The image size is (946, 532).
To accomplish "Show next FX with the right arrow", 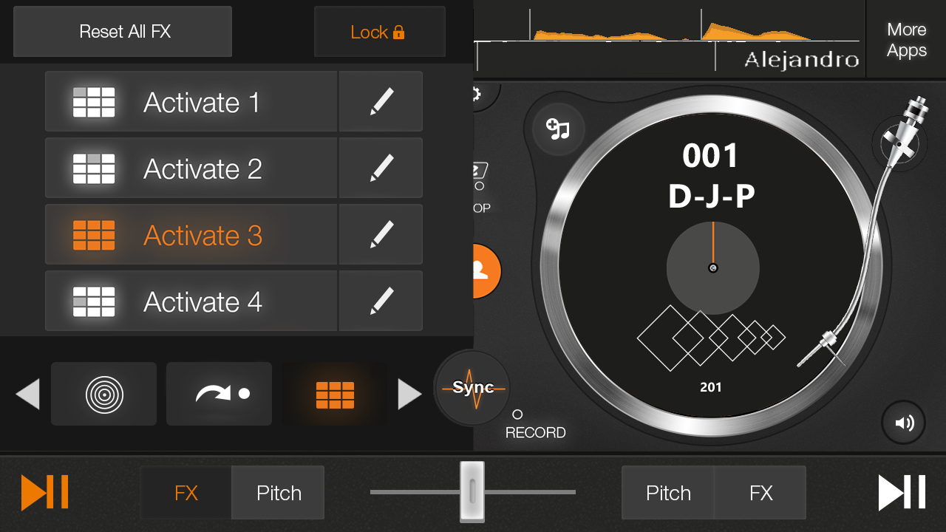I will [x=409, y=394].
